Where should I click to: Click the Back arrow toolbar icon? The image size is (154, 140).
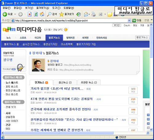pyautogui.click(x=5, y=14)
